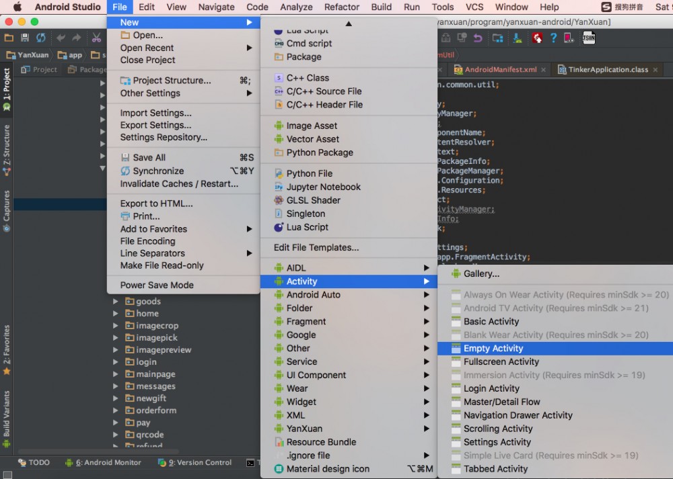Expand the AIDL submenu

tap(349, 268)
